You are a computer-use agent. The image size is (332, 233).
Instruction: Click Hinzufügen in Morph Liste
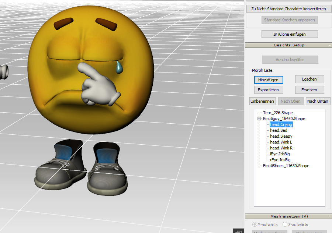pyautogui.click(x=268, y=80)
